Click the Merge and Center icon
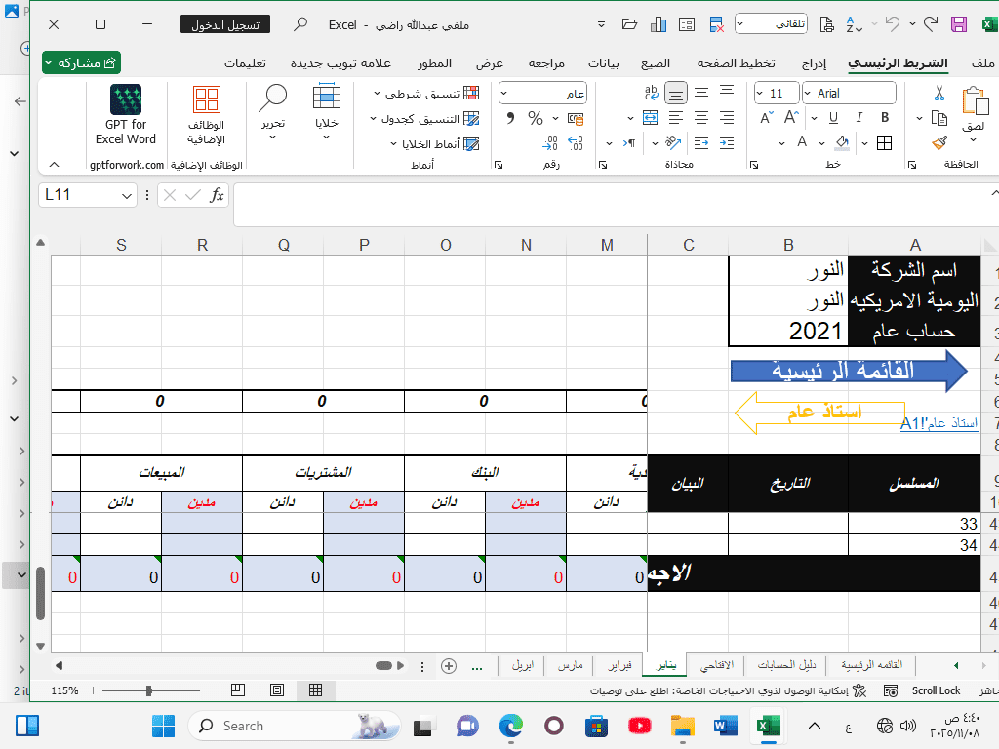The image size is (999, 749). pos(651,118)
